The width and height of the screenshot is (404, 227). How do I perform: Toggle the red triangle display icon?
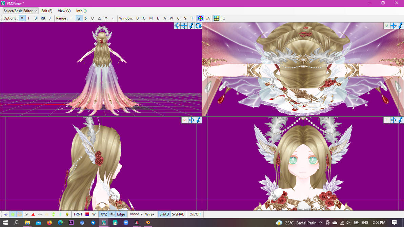[33, 214]
